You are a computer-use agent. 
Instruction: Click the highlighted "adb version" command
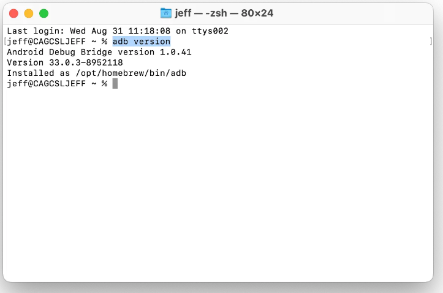(x=142, y=42)
